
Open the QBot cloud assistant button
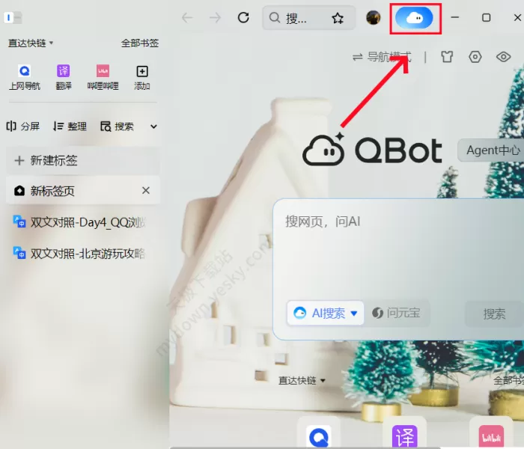pos(414,18)
